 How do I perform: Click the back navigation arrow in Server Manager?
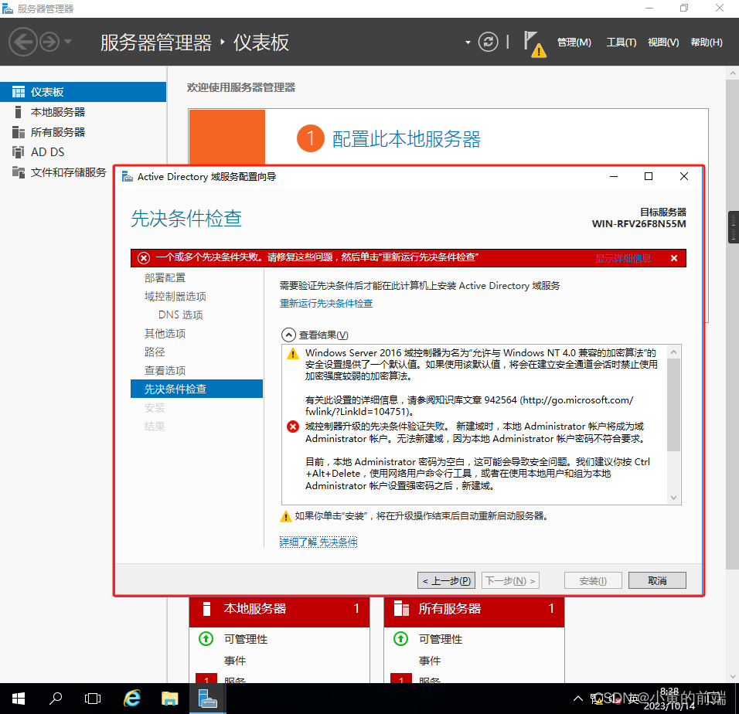[22, 42]
